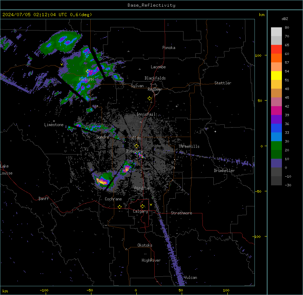The image size is (303, 295).
Task: Click the 100 tick on the vertical axis
Action: [x=258, y=55]
